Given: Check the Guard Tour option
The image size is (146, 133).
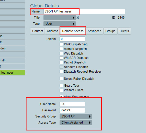Looking at the screenshot, I should (x=61, y=86).
